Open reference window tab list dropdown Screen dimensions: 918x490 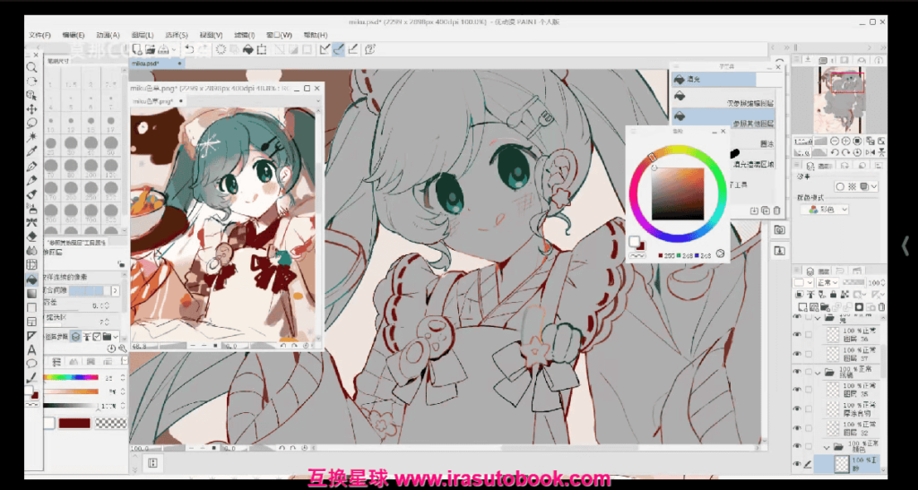(x=318, y=101)
